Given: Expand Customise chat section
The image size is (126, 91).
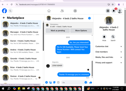Looking at the screenshot, I should click(x=109, y=46).
